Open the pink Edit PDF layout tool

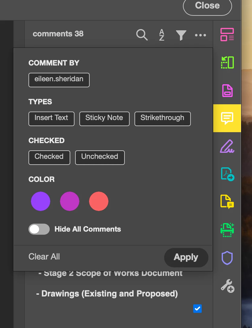coord(227,35)
